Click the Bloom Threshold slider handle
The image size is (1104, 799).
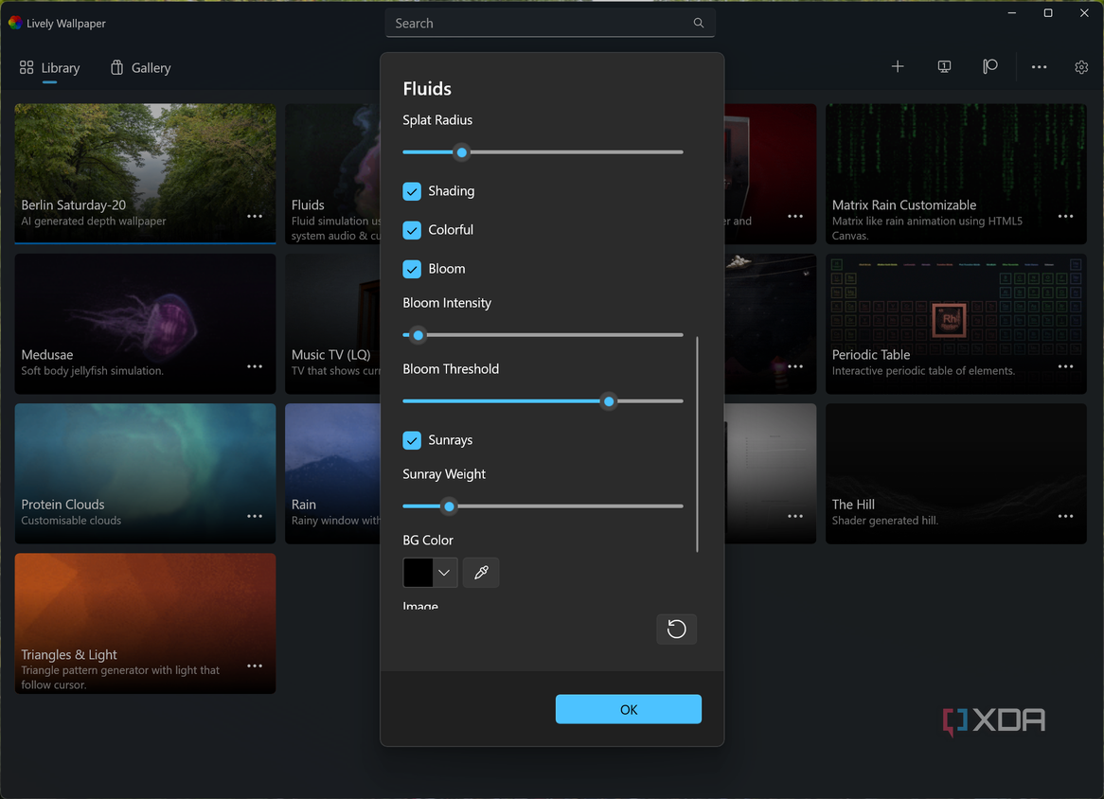click(609, 401)
